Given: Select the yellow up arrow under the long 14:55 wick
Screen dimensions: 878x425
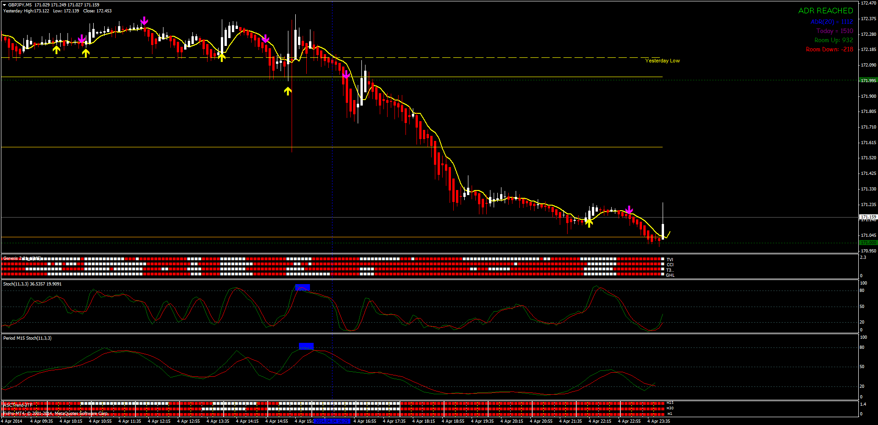Looking at the screenshot, I should (287, 91).
